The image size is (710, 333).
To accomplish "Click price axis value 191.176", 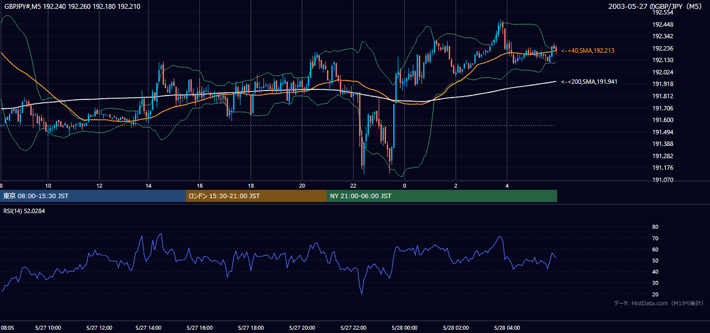I will click(x=663, y=168).
